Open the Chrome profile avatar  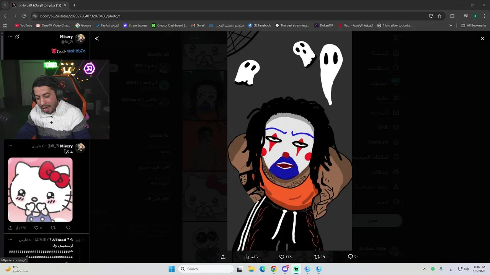tap(475, 16)
